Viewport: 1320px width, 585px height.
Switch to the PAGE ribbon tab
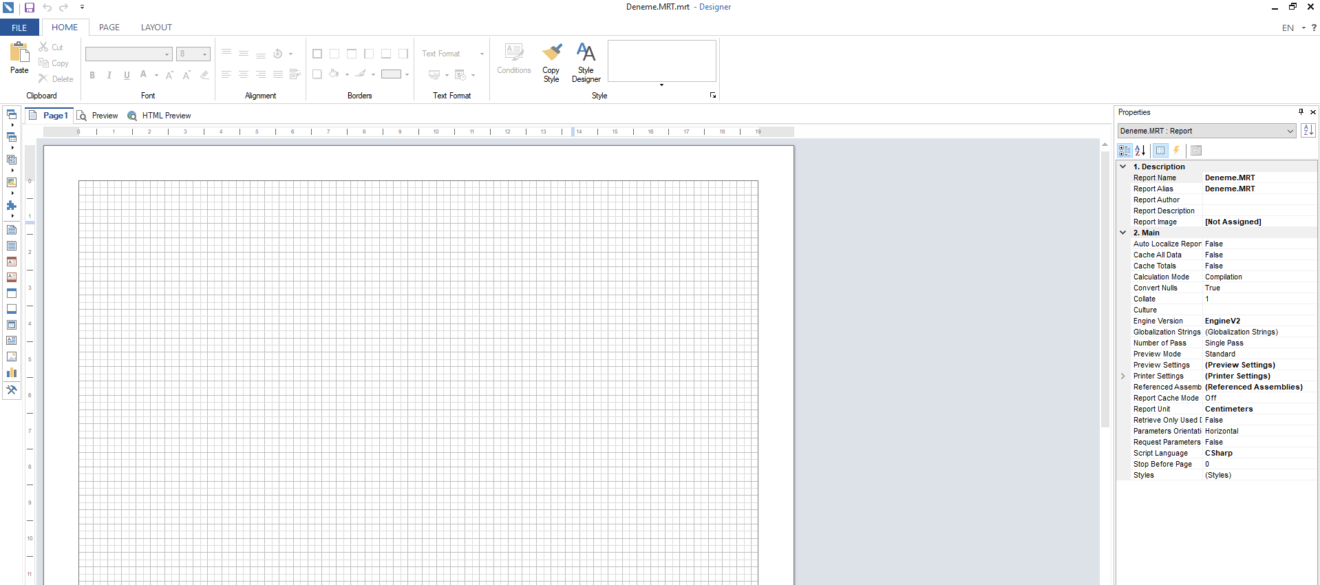[x=109, y=28]
